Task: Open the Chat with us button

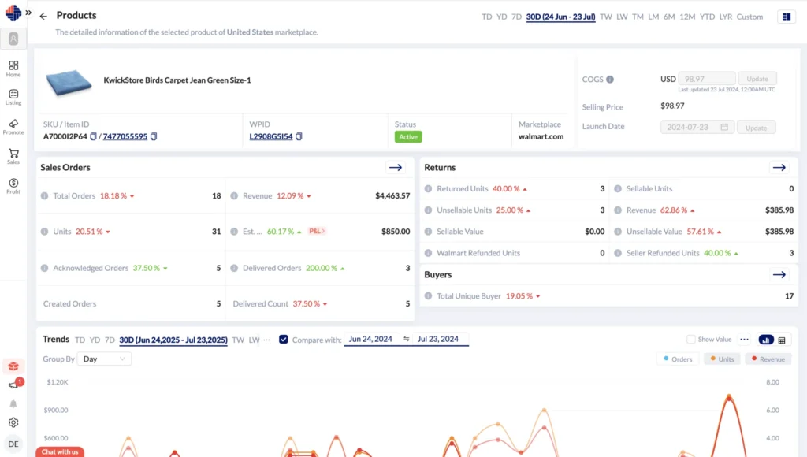Action: click(60, 451)
